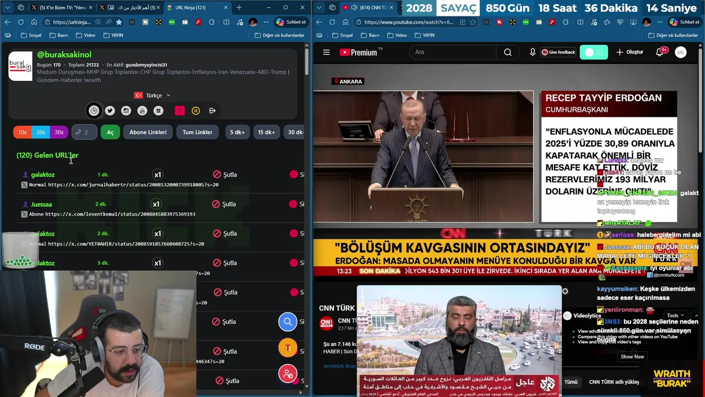This screenshot has height=397, width=705.
Task: Expand 'Diğer sık kullanılanlar' in URL Ninja browser
Action: [279, 35]
